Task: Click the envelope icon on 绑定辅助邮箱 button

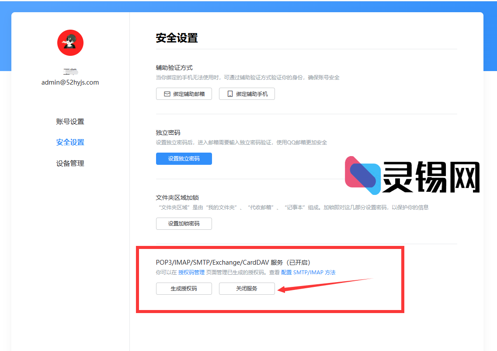Action: [167, 93]
